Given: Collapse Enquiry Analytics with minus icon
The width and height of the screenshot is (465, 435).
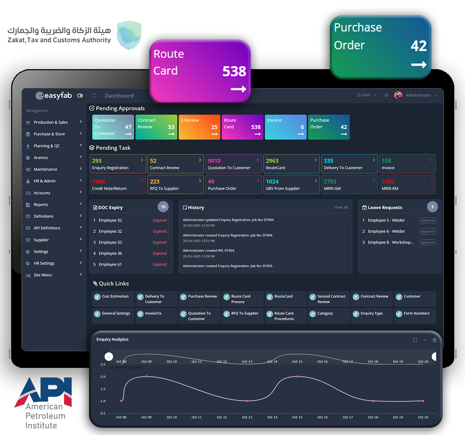Looking at the screenshot, I should [x=425, y=340].
